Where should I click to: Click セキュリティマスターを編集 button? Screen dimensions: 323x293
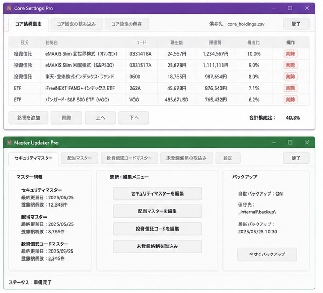point(157,193)
